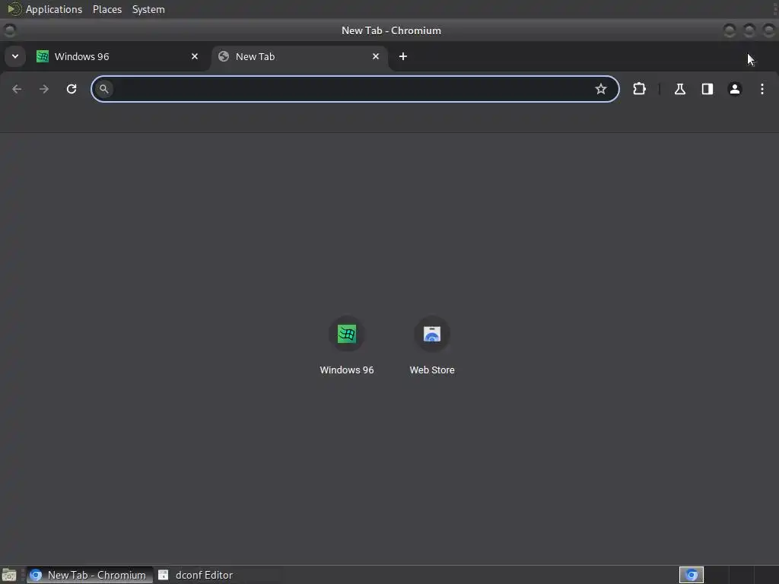Open the Chromium three-dot menu
The height and width of the screenshot is (584, 779).
tap(762, 89)
